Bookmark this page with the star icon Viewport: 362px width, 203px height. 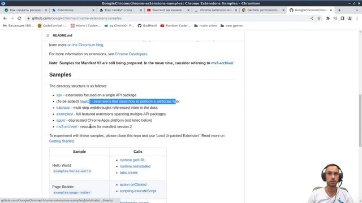[x=319, y=18]
